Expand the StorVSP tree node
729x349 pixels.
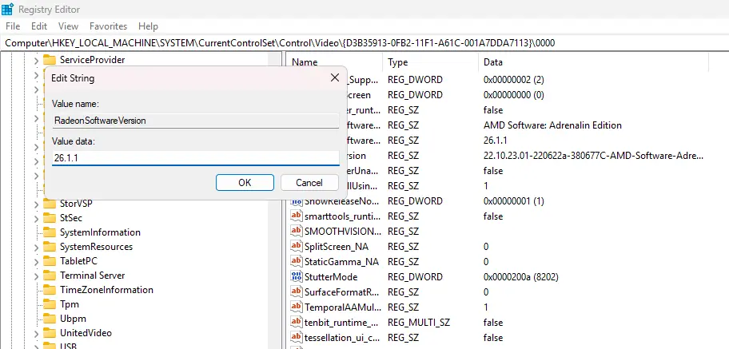tap(36, 204)
